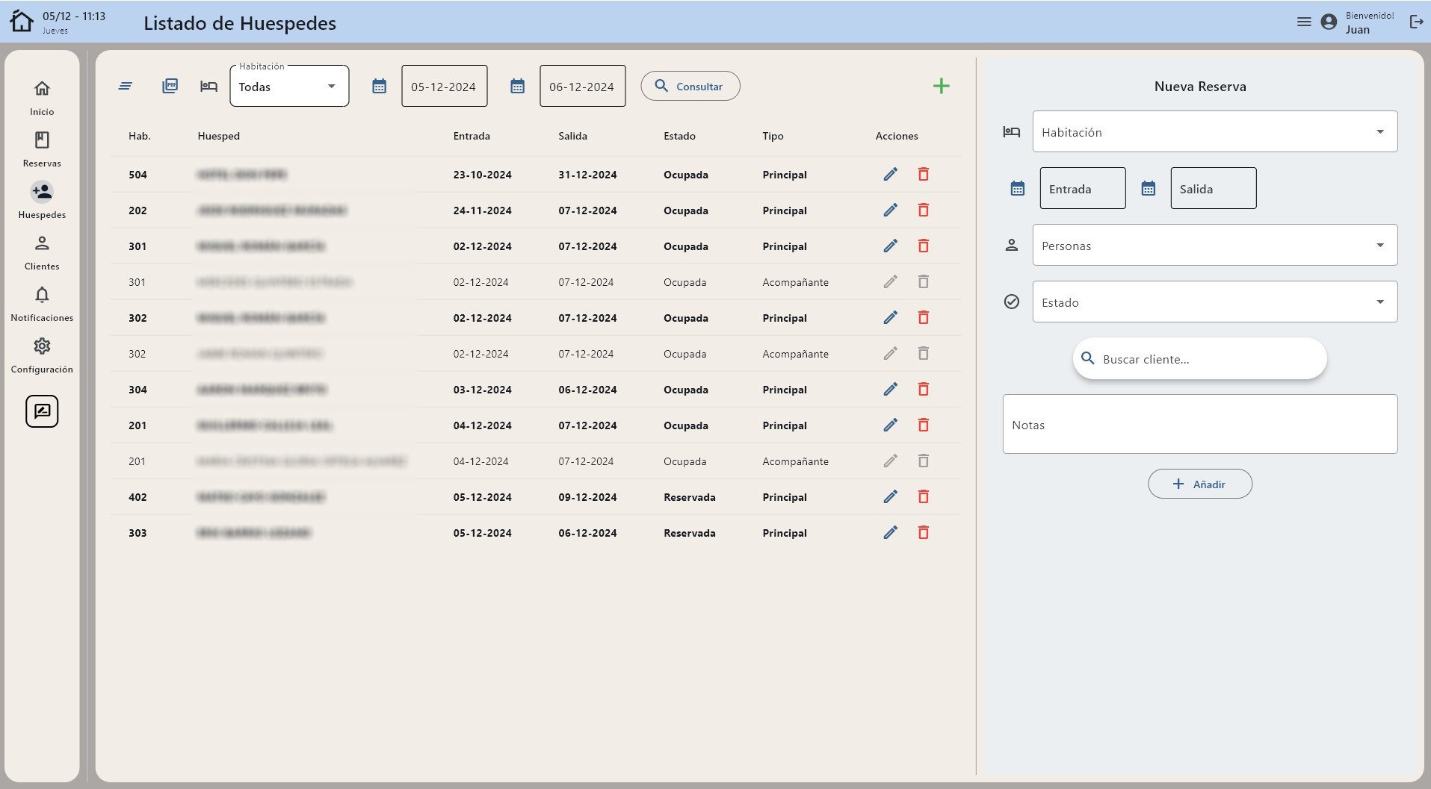Edit guest in room 504
1431x789 pixels.
tap(890, 174)
